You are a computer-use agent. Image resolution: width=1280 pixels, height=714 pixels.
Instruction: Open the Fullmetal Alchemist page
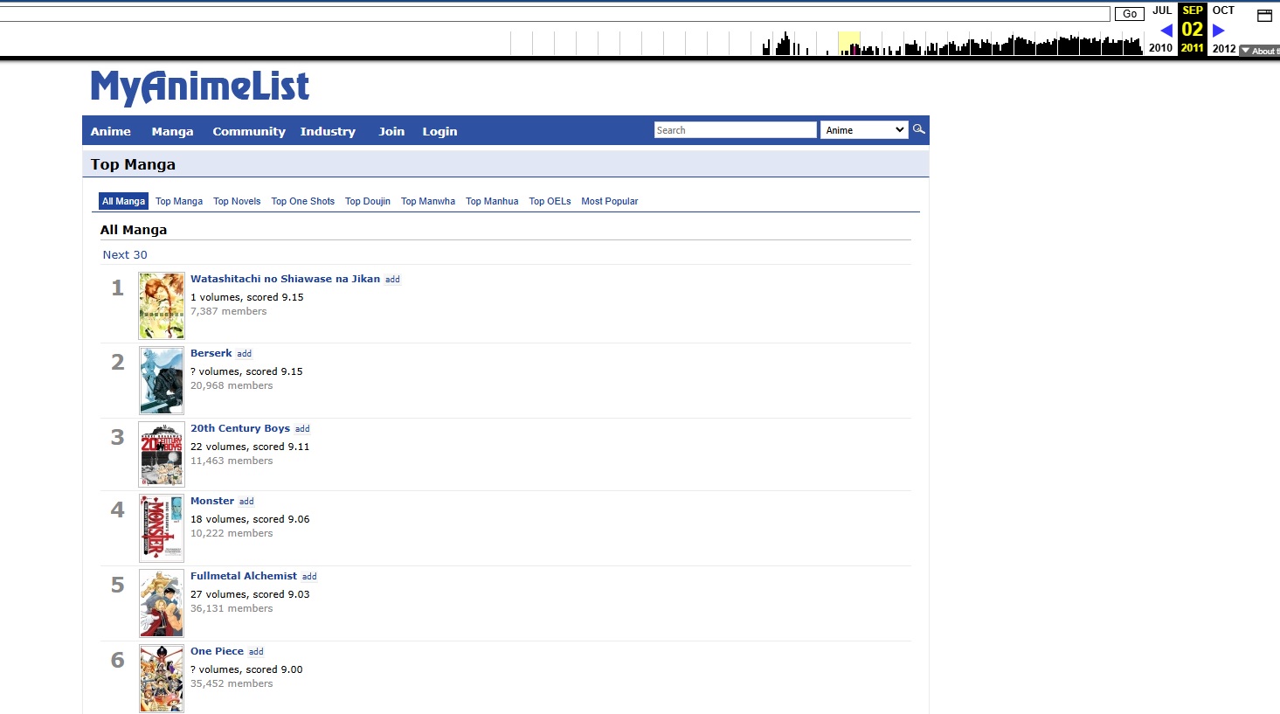pos(244,576)
